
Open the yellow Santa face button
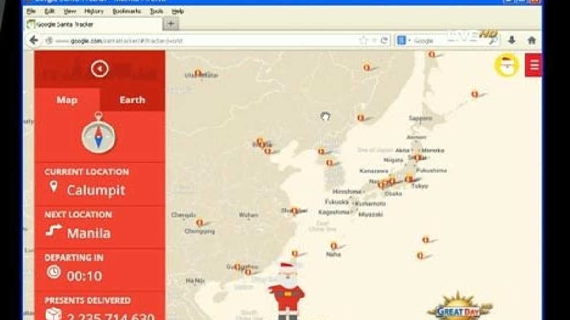click(x=506, y=65)
